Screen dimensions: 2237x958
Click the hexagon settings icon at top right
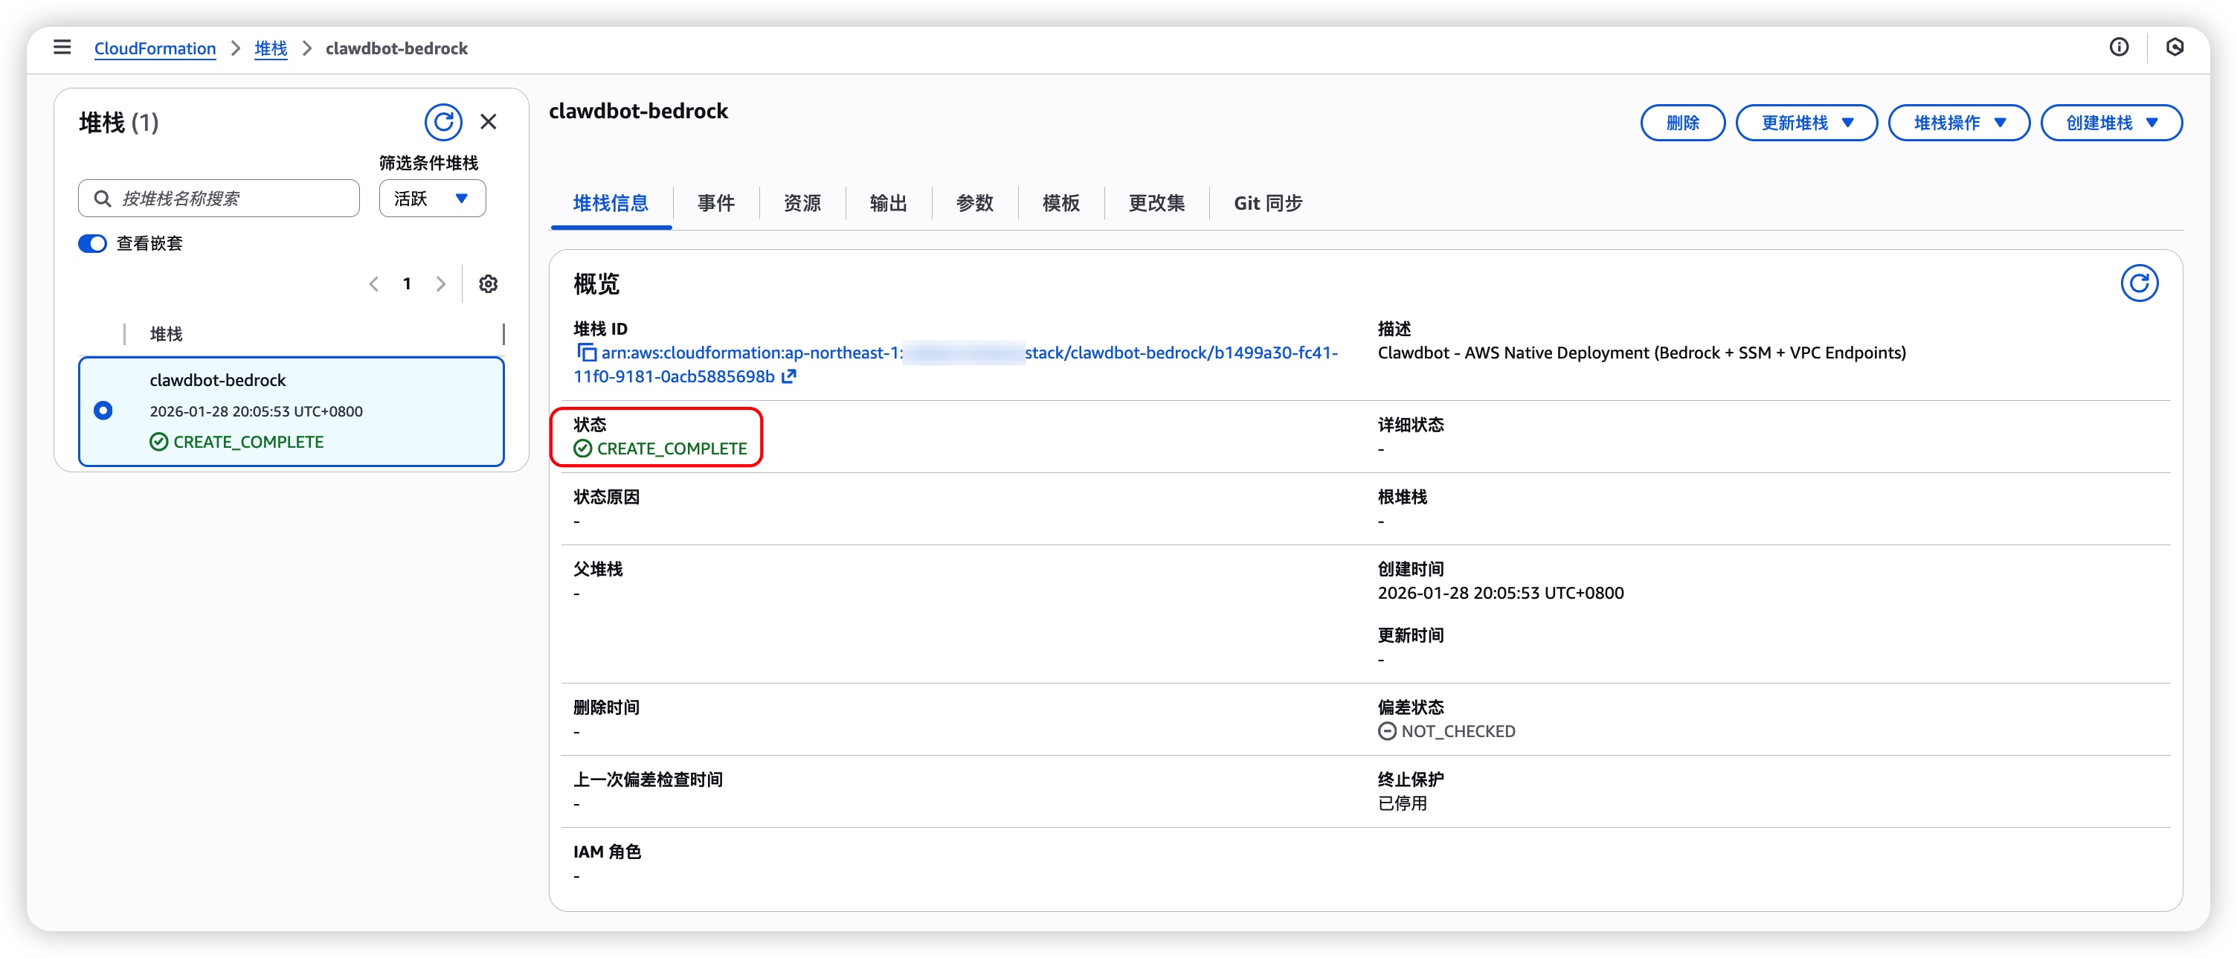pos(2175,48)
